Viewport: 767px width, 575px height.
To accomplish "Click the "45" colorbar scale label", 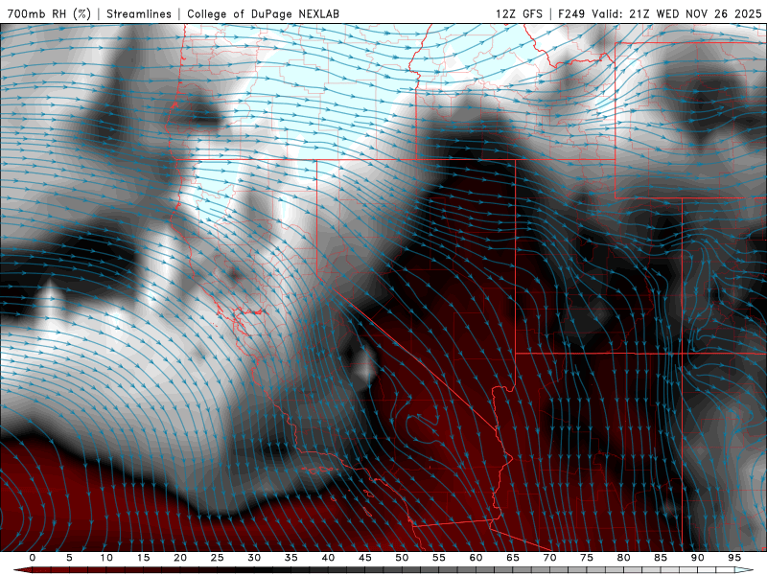I will 364,558.
